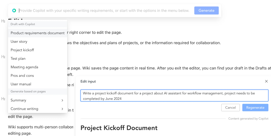Pick the Test plan draft option
The width and height of the screenshot is (271, 136).
point(18,59)
